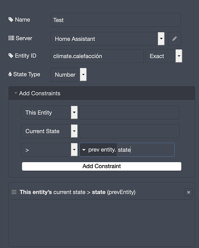Focus the Entity ID field climate.calefacción
Screen dimensions: 199x248
(x=97, y=56)
